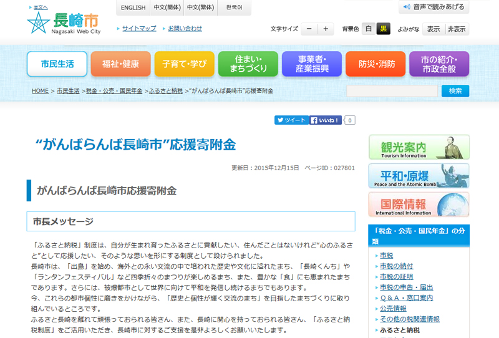
Task: Click the search text input field
Action: pos(392,91)
